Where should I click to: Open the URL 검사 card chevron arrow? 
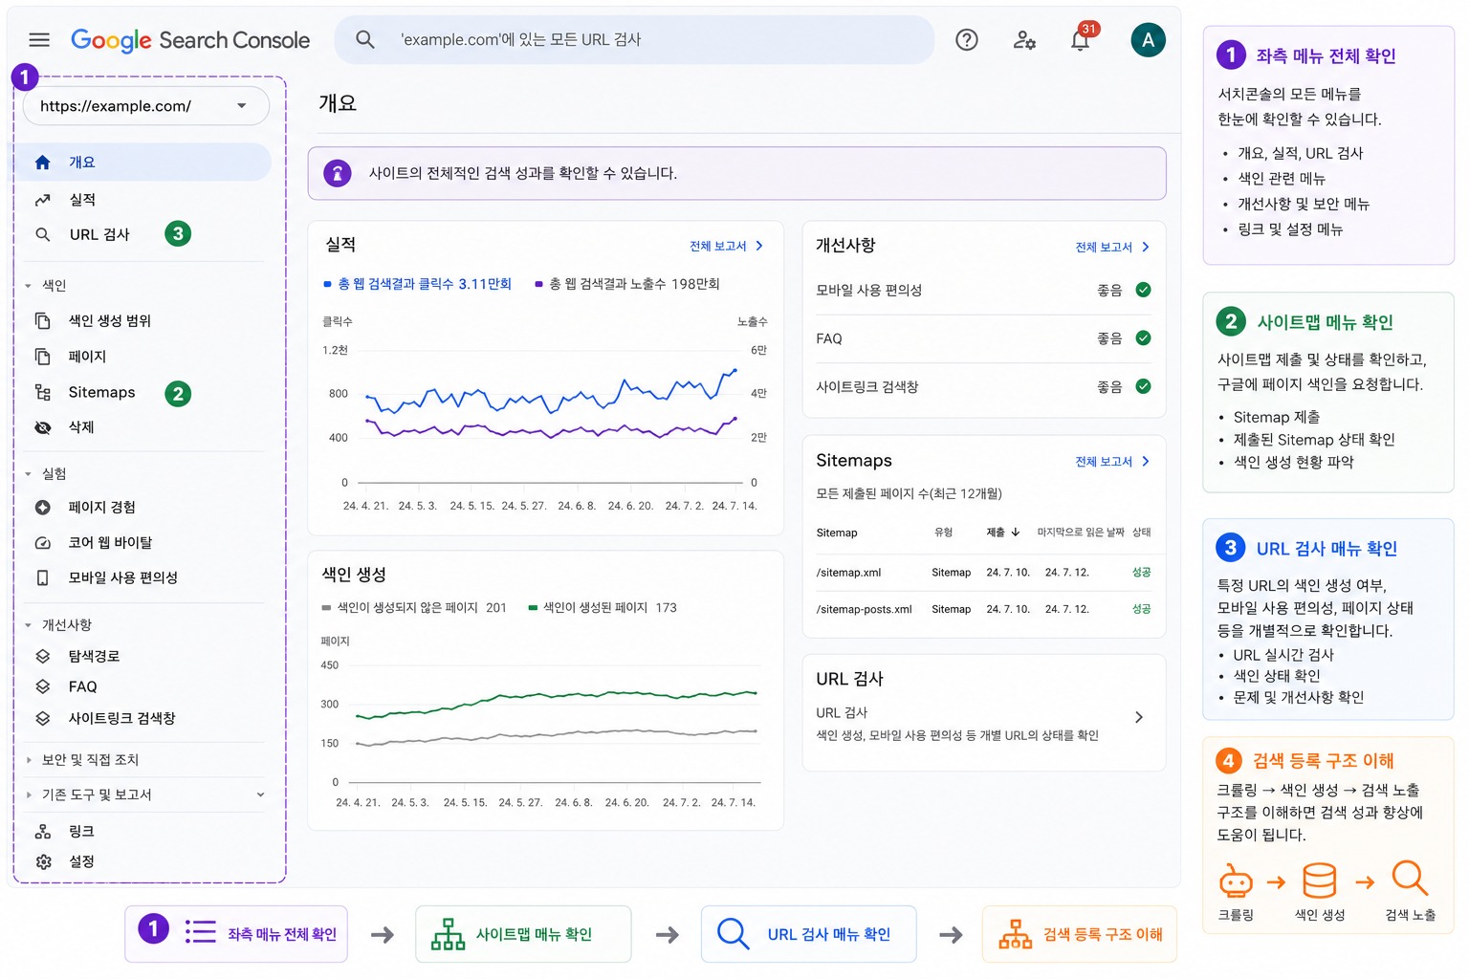(x=1139, y=717)
